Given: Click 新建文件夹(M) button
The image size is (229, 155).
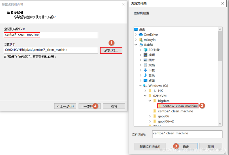Looking at the screenshot, I should point(150,147).
